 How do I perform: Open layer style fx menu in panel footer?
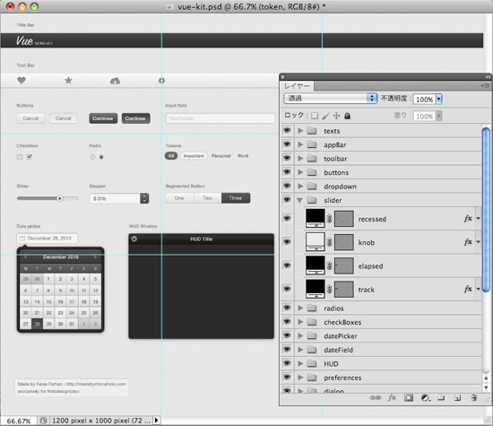(x=392, y=398)
